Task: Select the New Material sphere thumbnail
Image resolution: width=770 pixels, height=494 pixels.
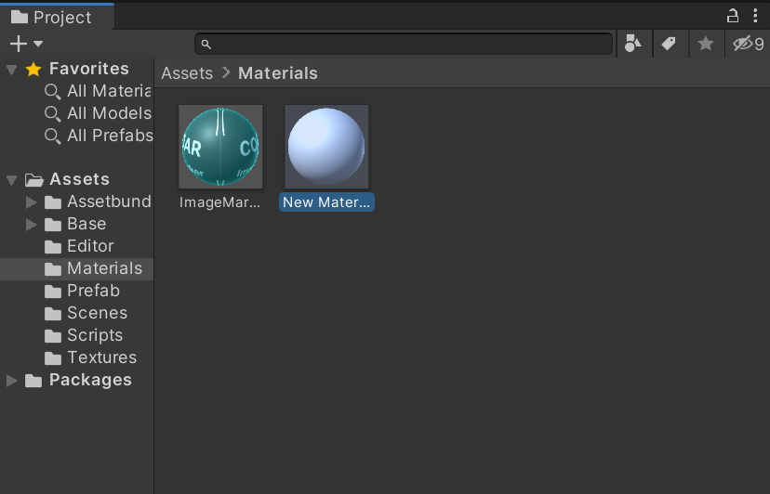Action: [326, 147]
